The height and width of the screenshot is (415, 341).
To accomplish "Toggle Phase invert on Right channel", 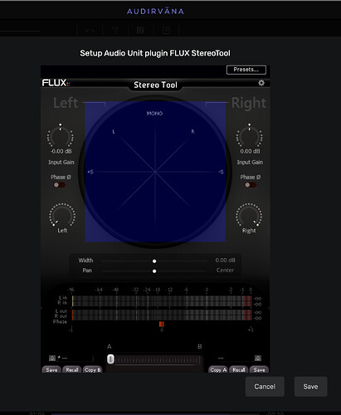I will pyautogui.click(x=251, y=185).
